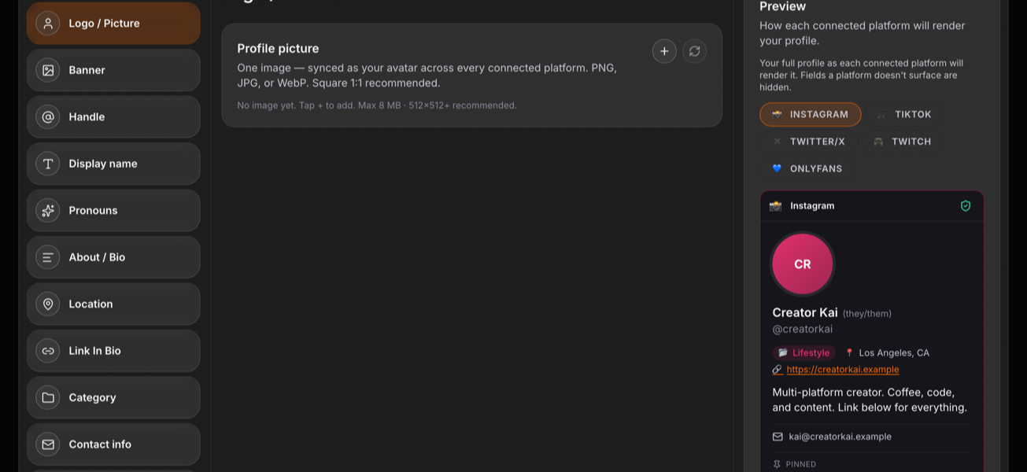Switch preview to TWITCH
The height and width of the screenshot is (472, 1027).
(903, 142)
